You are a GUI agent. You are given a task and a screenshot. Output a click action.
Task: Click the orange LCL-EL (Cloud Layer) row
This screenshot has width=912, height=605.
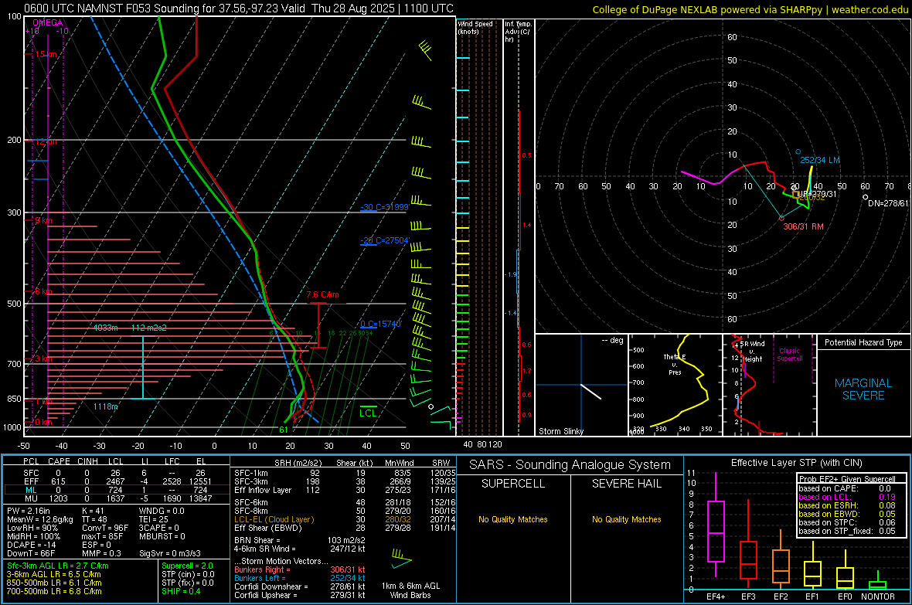345,519
